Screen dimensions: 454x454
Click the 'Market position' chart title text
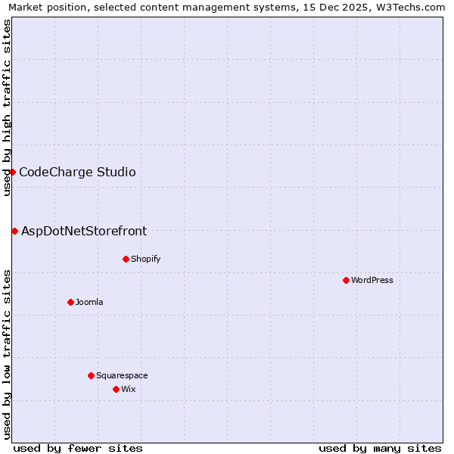tap(59, 7)
